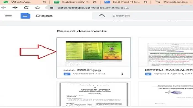Click the lock icon in address bar
The image size is (193, 108).
coord(52,8)
